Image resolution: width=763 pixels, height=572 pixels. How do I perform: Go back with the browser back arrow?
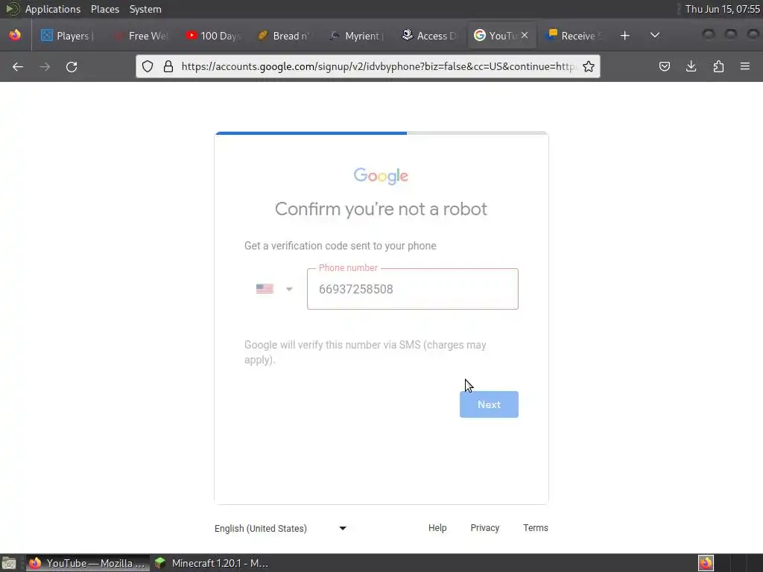[18, 66]
